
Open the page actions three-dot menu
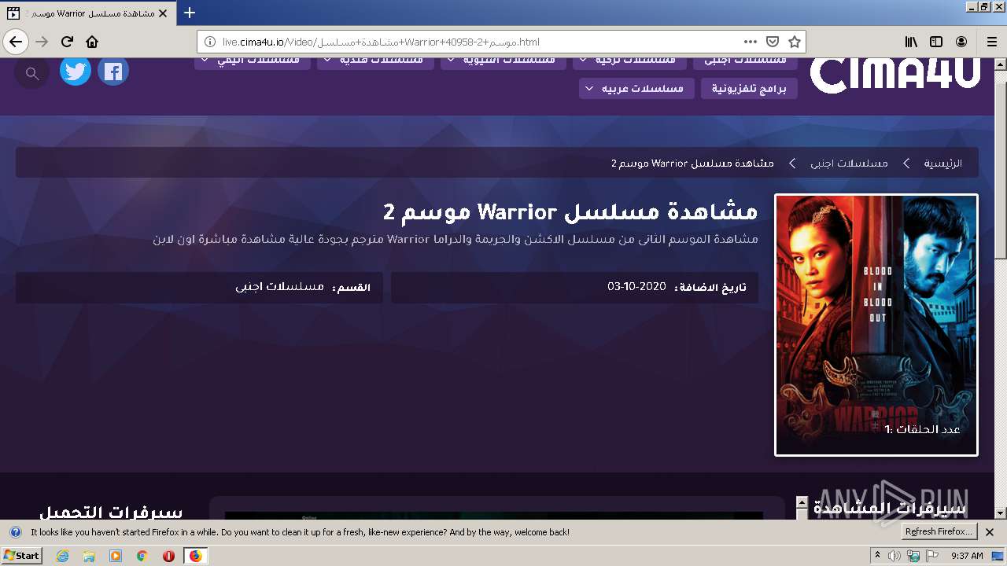[751, 42]
